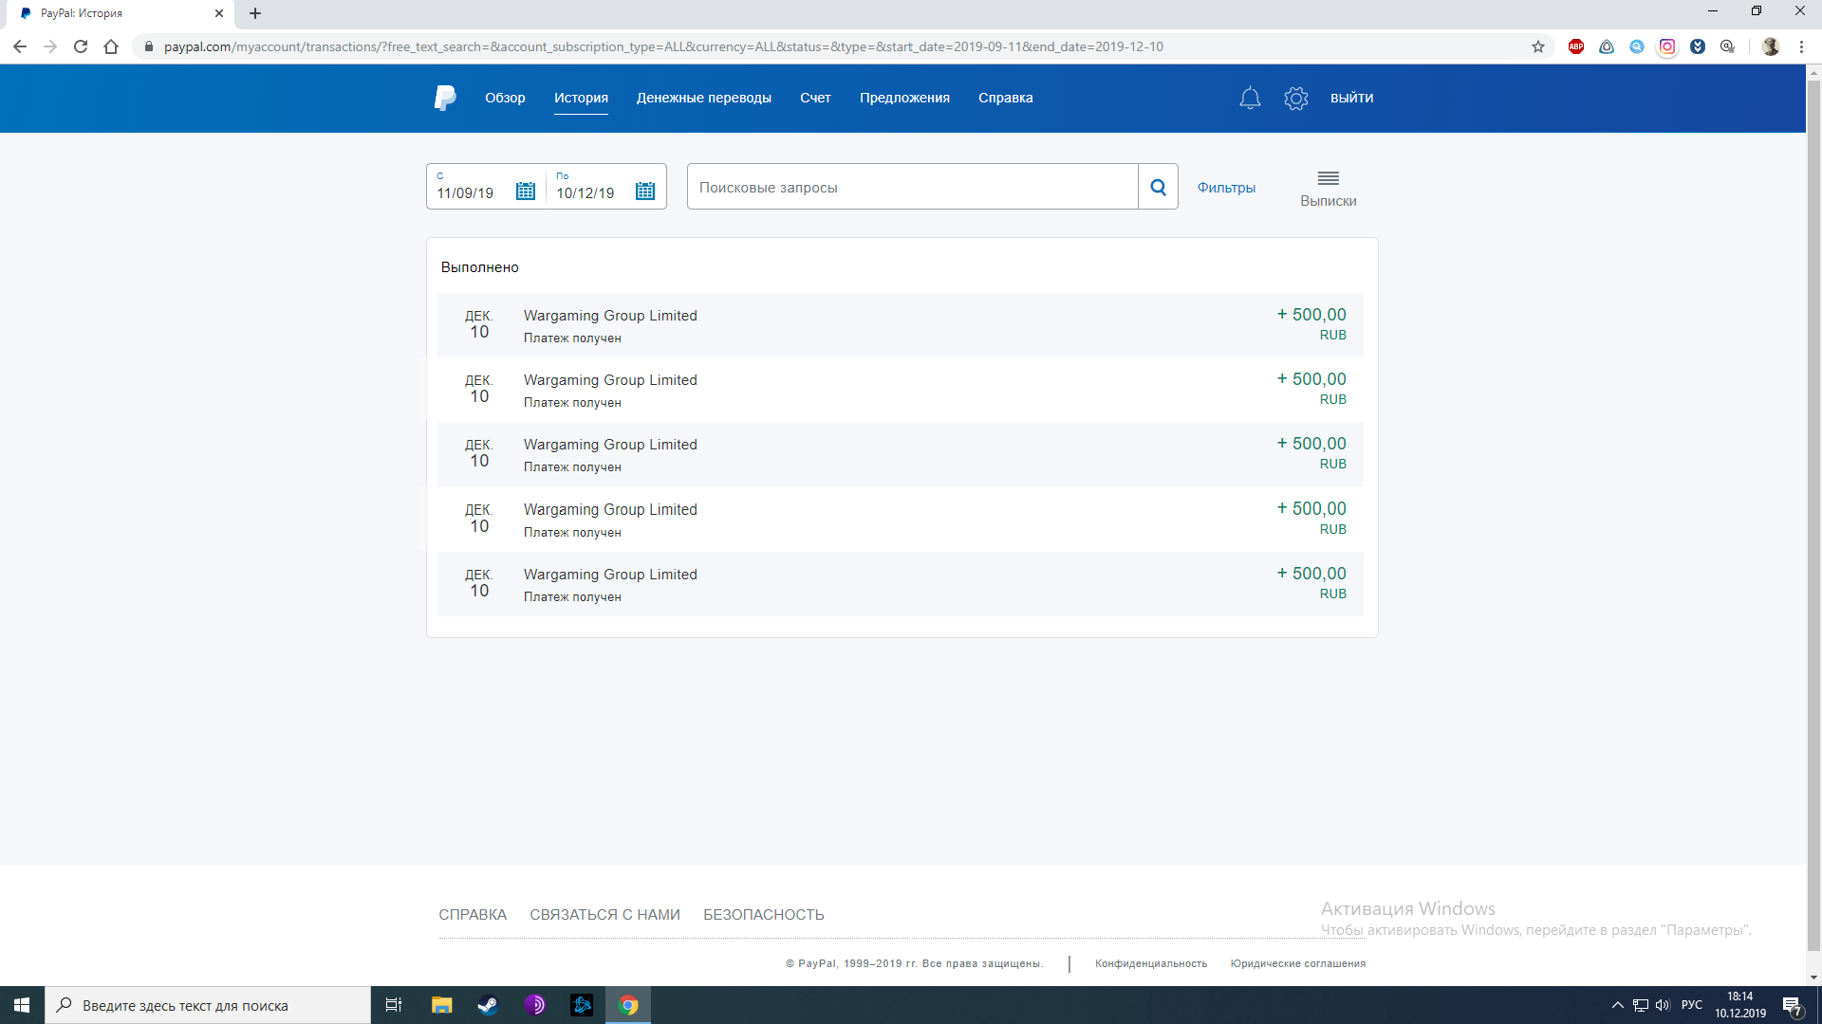
Task: Click the AdBlock Plus extension icon
Action: pos(1576,46)
